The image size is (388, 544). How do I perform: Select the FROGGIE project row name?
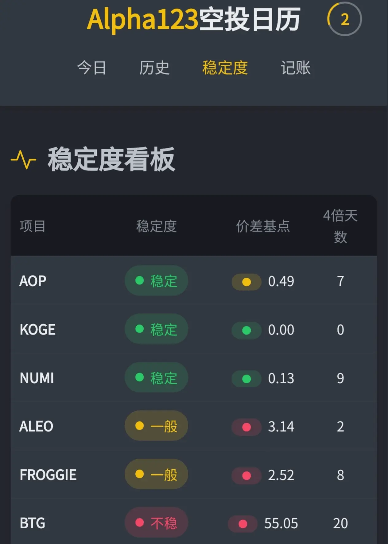48,475
